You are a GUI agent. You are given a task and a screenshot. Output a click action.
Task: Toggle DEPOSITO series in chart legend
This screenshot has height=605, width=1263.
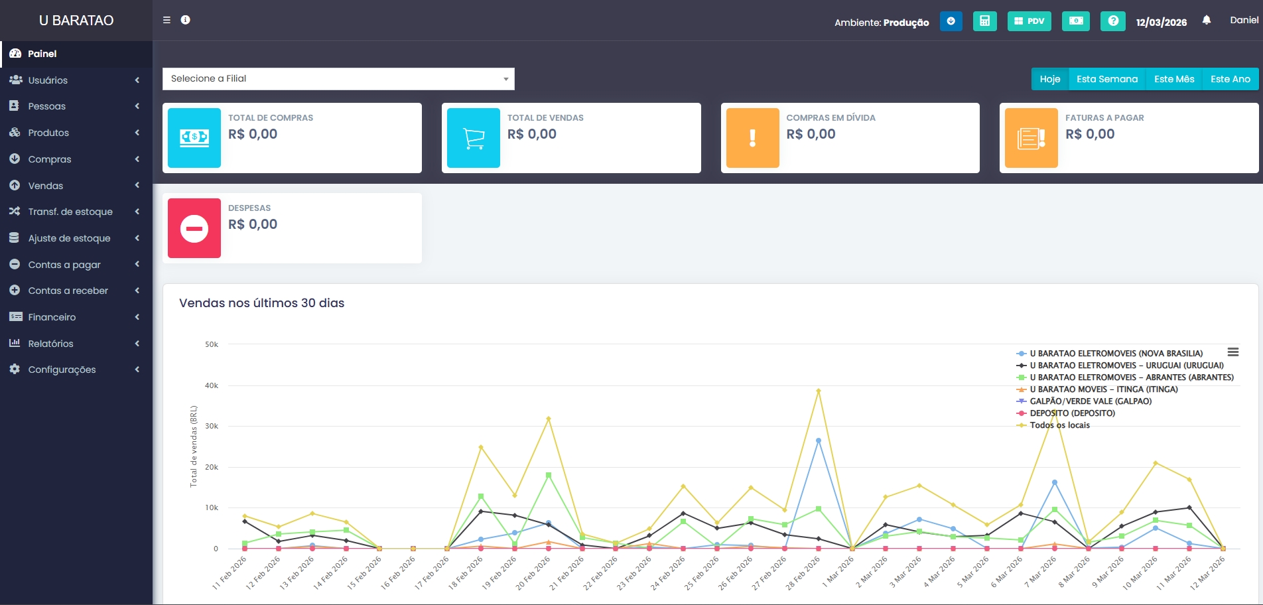point(1066,413)
